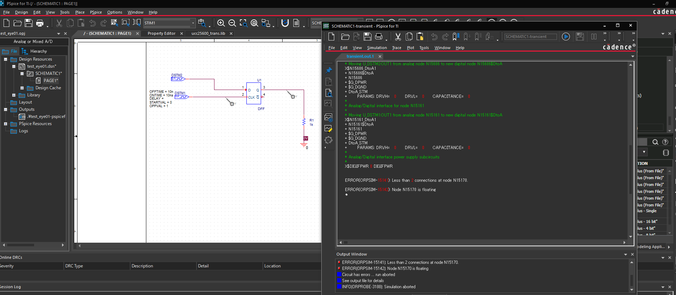This screenshot has height=295, width=676.
Task: Select test_eye01-pspicefiles output item
Action: pyautogui.click(x=46, y=116)
